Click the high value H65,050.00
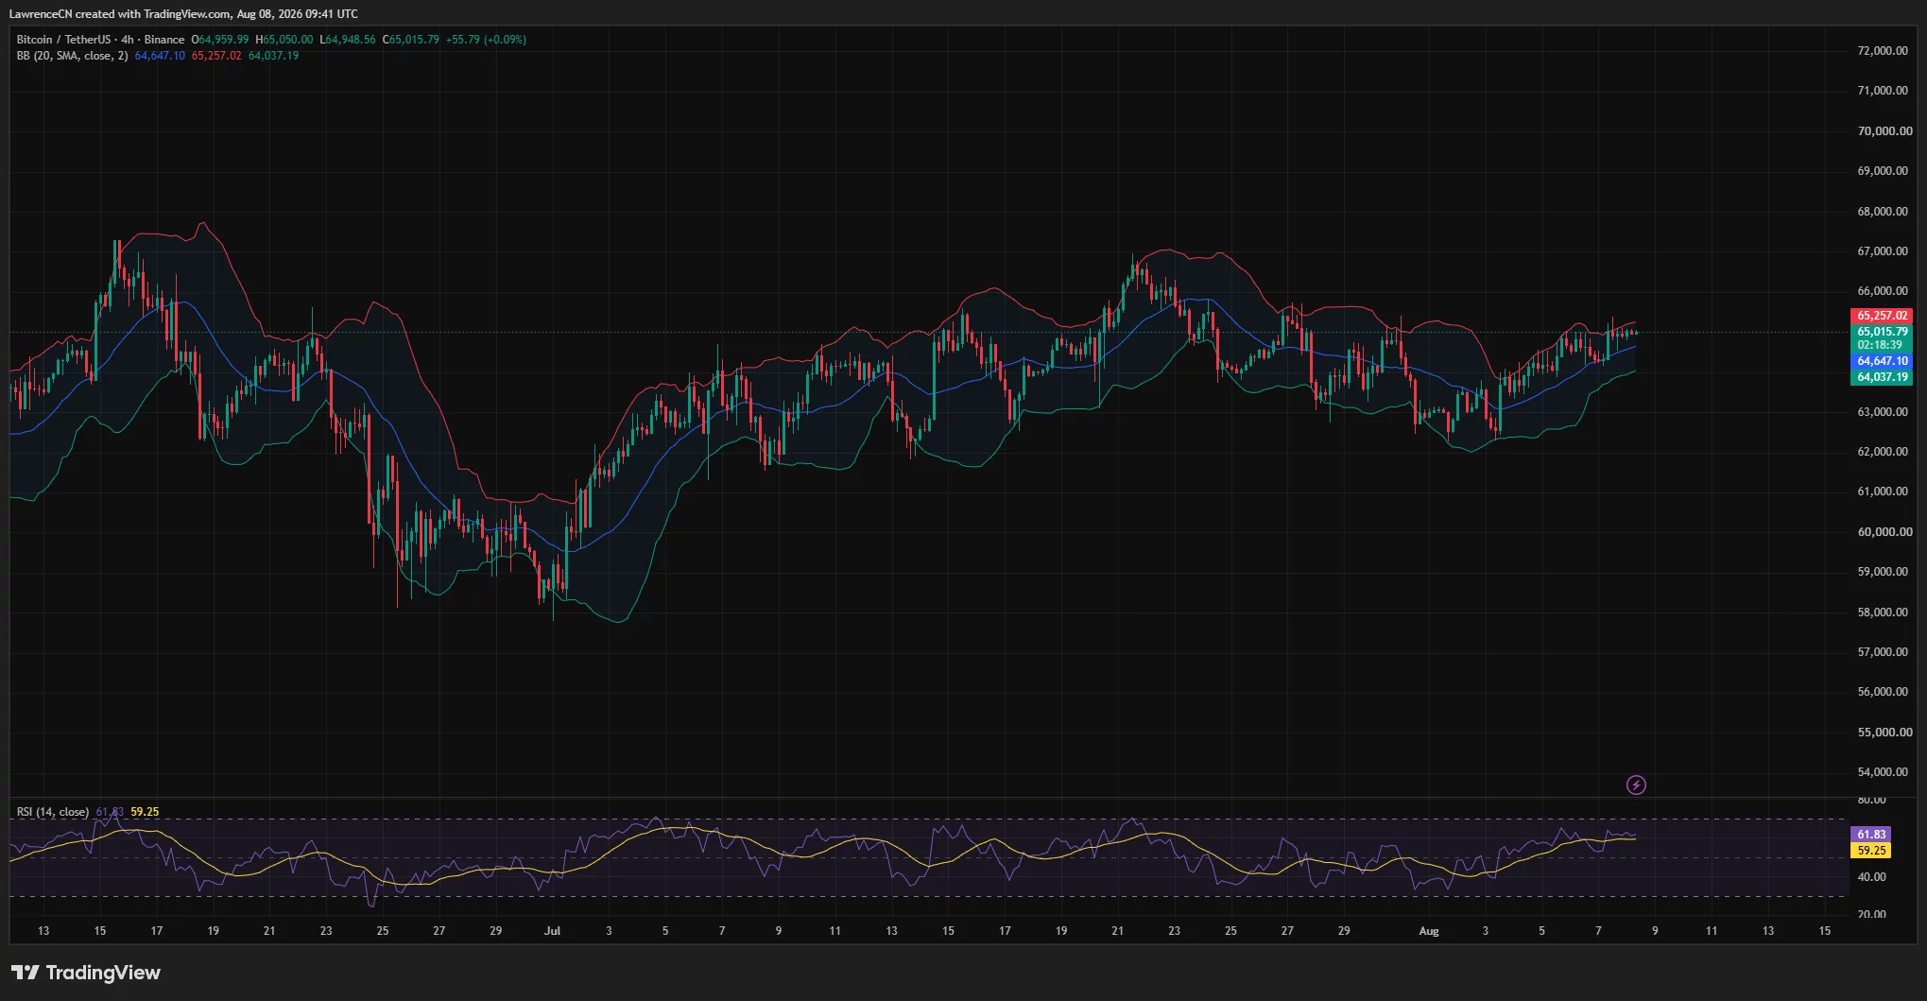This screenshot has height=1001, width=1927. pyautogui.click(x=284, y=40)
